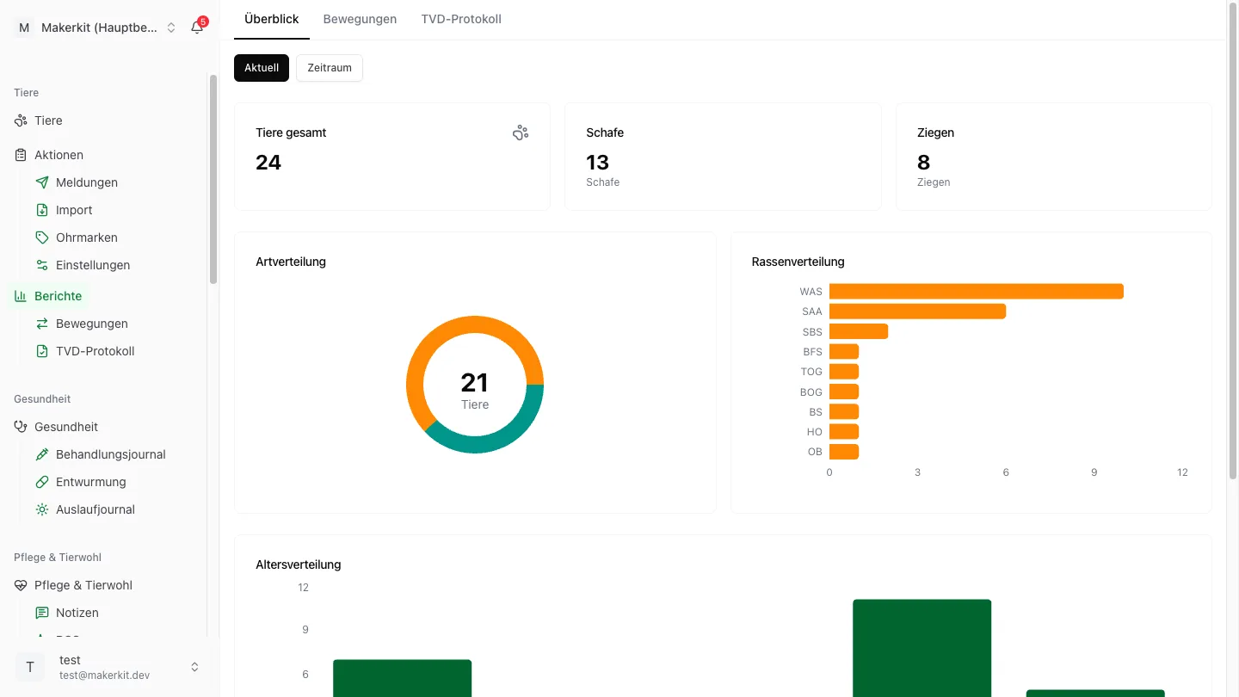Click the Tiere paw icon in sidebar

point(21,120)
